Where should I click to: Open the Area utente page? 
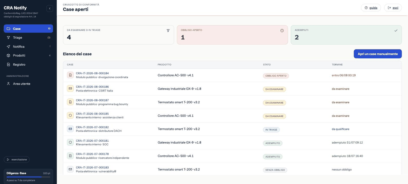click(x=28, y=84)
